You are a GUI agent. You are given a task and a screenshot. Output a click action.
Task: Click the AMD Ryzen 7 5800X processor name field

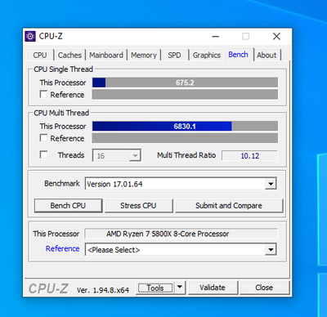(x=181, y=234)
